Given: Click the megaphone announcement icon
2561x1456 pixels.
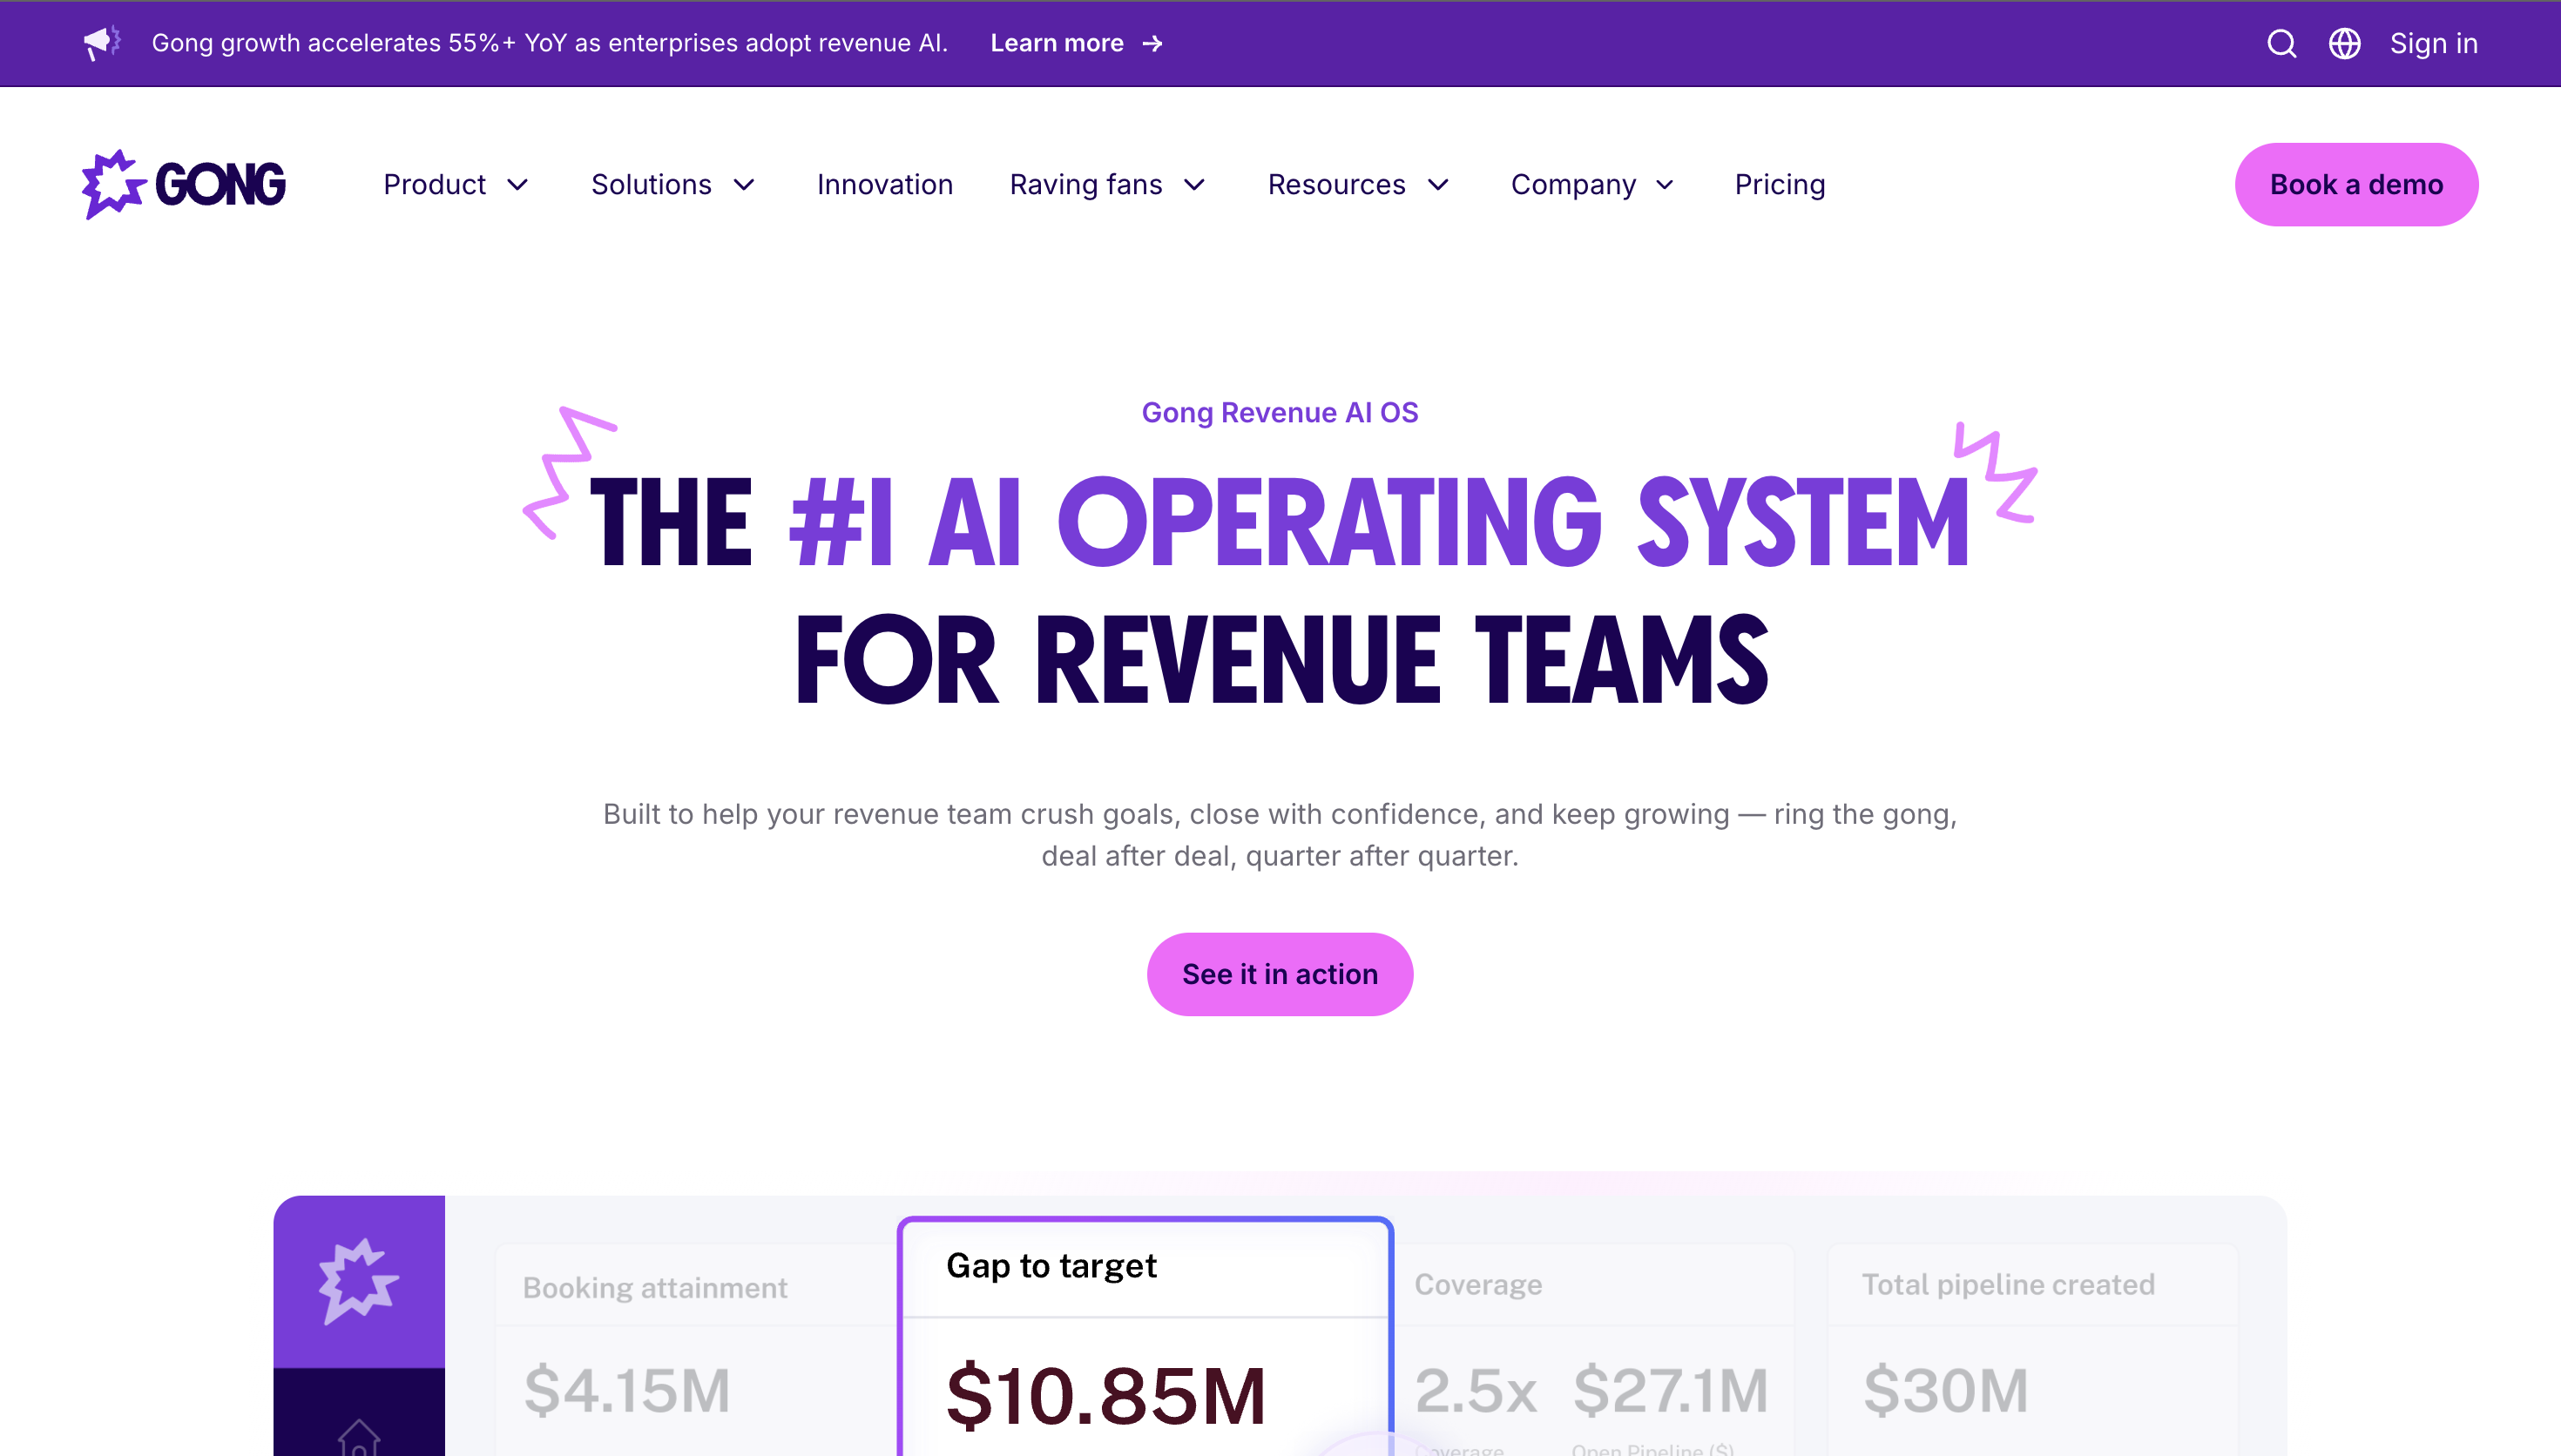Looking at the screenshot, I should coord(102,43).
